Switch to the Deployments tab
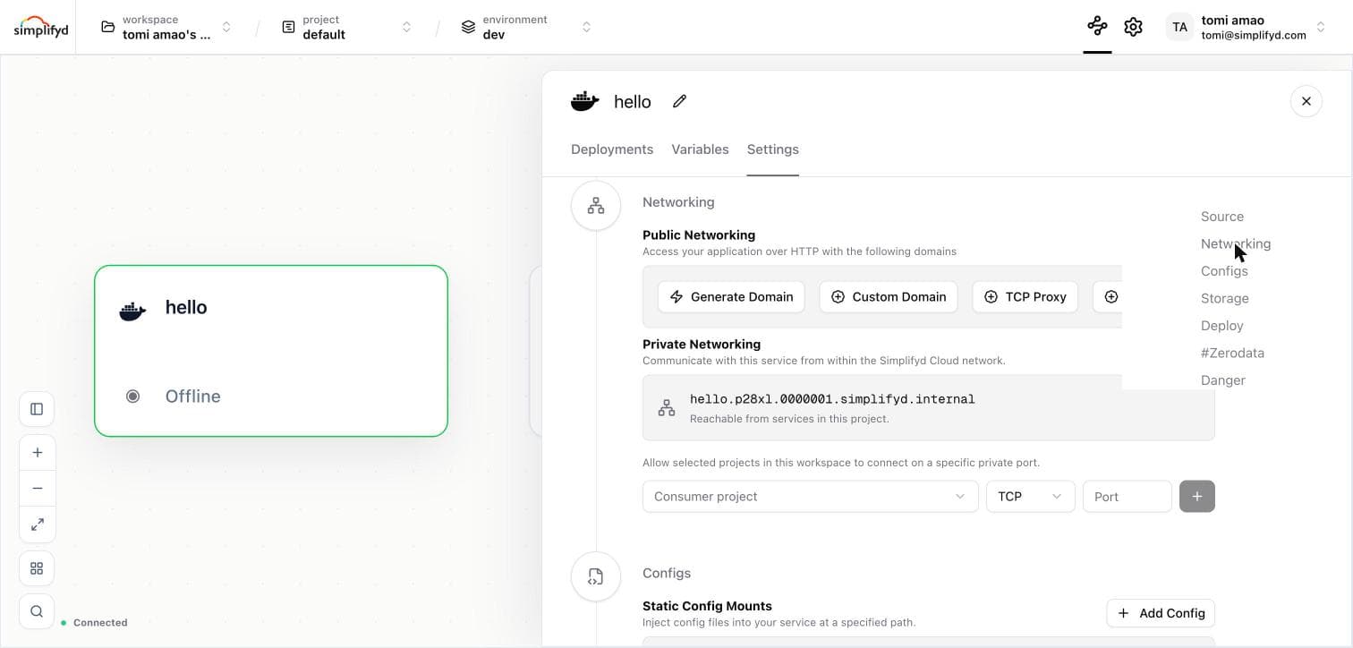The width and height of the screenshot is (1353, 648). (x=612, y=149)
